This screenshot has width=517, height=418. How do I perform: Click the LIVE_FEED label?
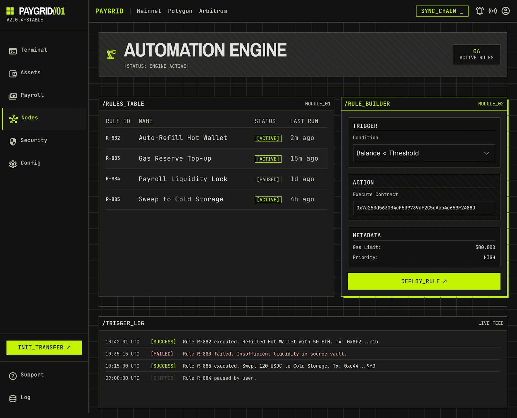pyautogui.click(x=491, y=323)
